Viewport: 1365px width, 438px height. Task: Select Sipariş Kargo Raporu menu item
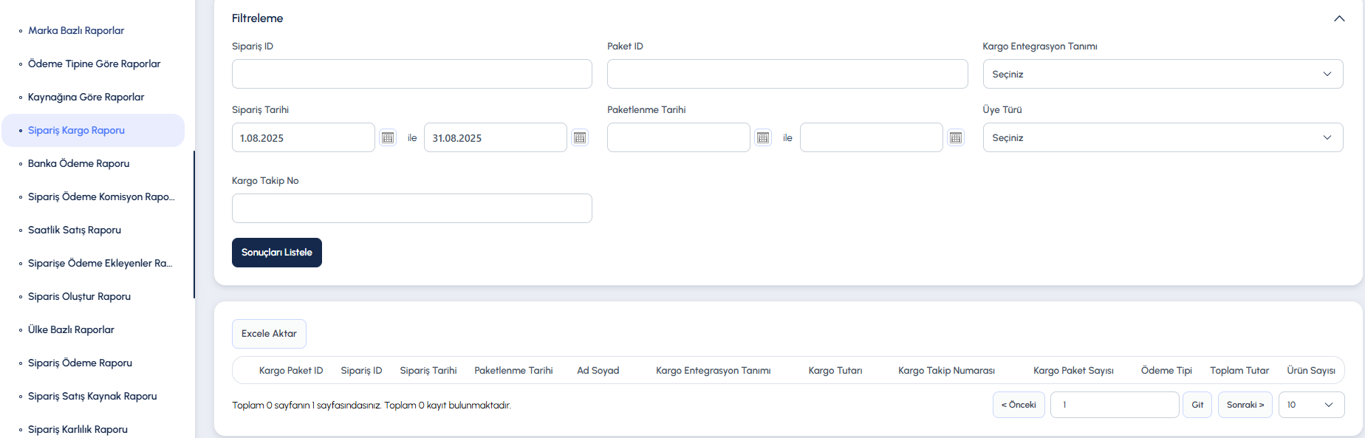click(x=93, y=130)
